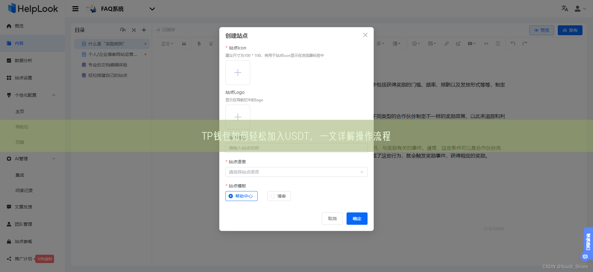
Task: Click the 发布 publish button
Action: pos(570,30)
